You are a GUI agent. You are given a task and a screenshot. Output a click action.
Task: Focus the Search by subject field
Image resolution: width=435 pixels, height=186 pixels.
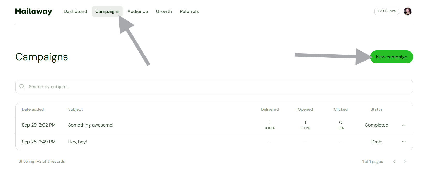tap(214, 87)
